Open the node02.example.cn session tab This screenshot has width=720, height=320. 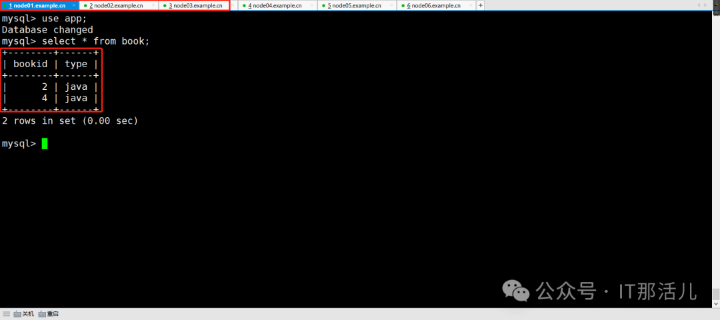pyautogui.click(x=119, y=5)
